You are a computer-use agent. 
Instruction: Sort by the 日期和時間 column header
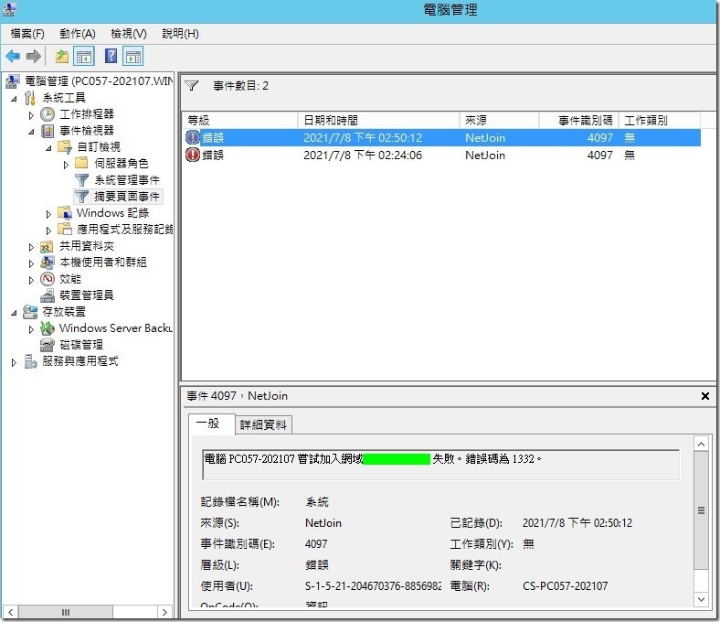click(x=379, y=121)
